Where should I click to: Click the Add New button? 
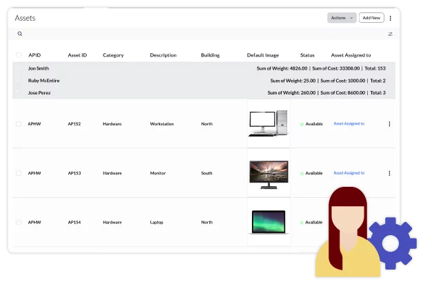(x=371, y=18)
